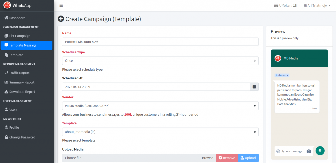This screenshot has width=336, height=163.
Task: Open the Schedule Type dropdown
Action: point(160,61)
